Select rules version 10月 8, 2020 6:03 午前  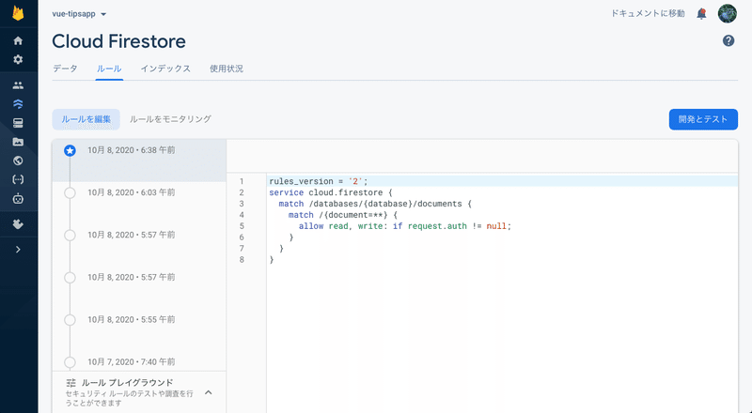tap(132, 192)
